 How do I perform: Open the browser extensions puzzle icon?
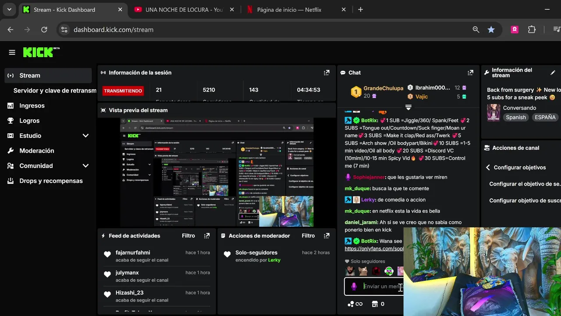pyautogui.click(x=532, y=30)
